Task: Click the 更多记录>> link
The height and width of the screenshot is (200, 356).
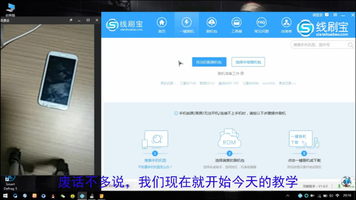Action: click(287, 83)
